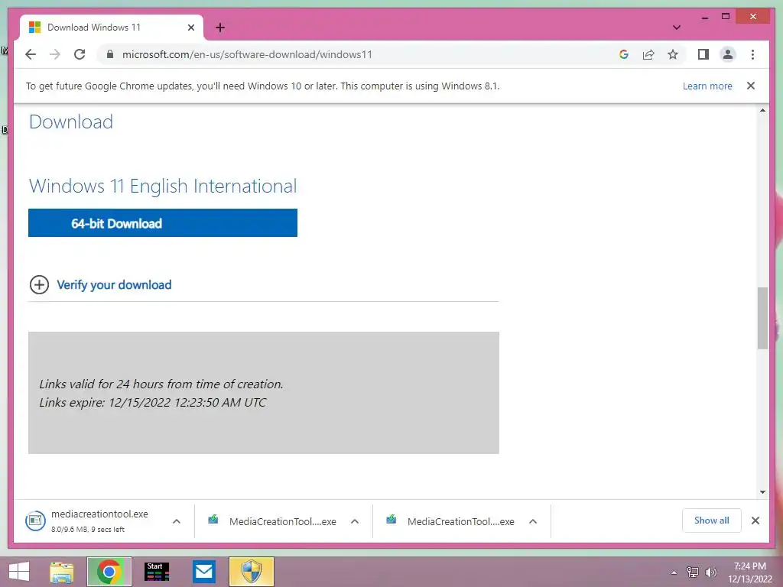This screenshot has width=783, height=587.
Task: Reload the Download Windows 11 page
Action: point(80,54)
